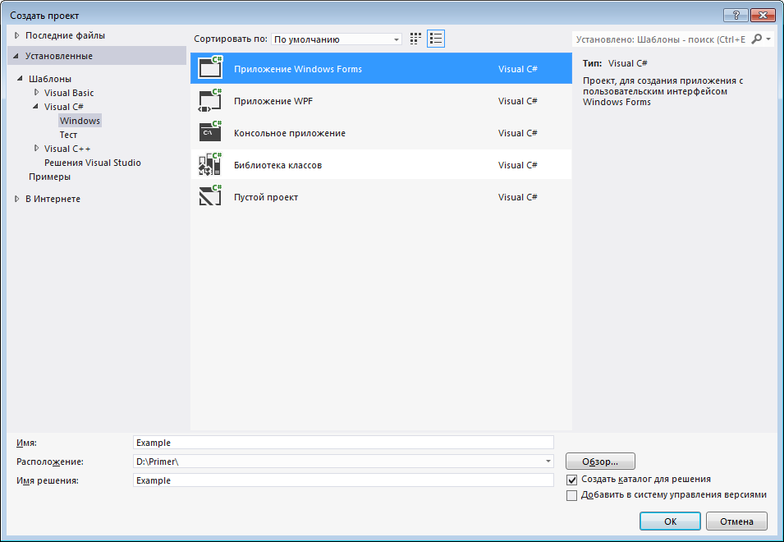Open the help question mark button
Viewport: 784px width, 542px height.
coord(736,15)
